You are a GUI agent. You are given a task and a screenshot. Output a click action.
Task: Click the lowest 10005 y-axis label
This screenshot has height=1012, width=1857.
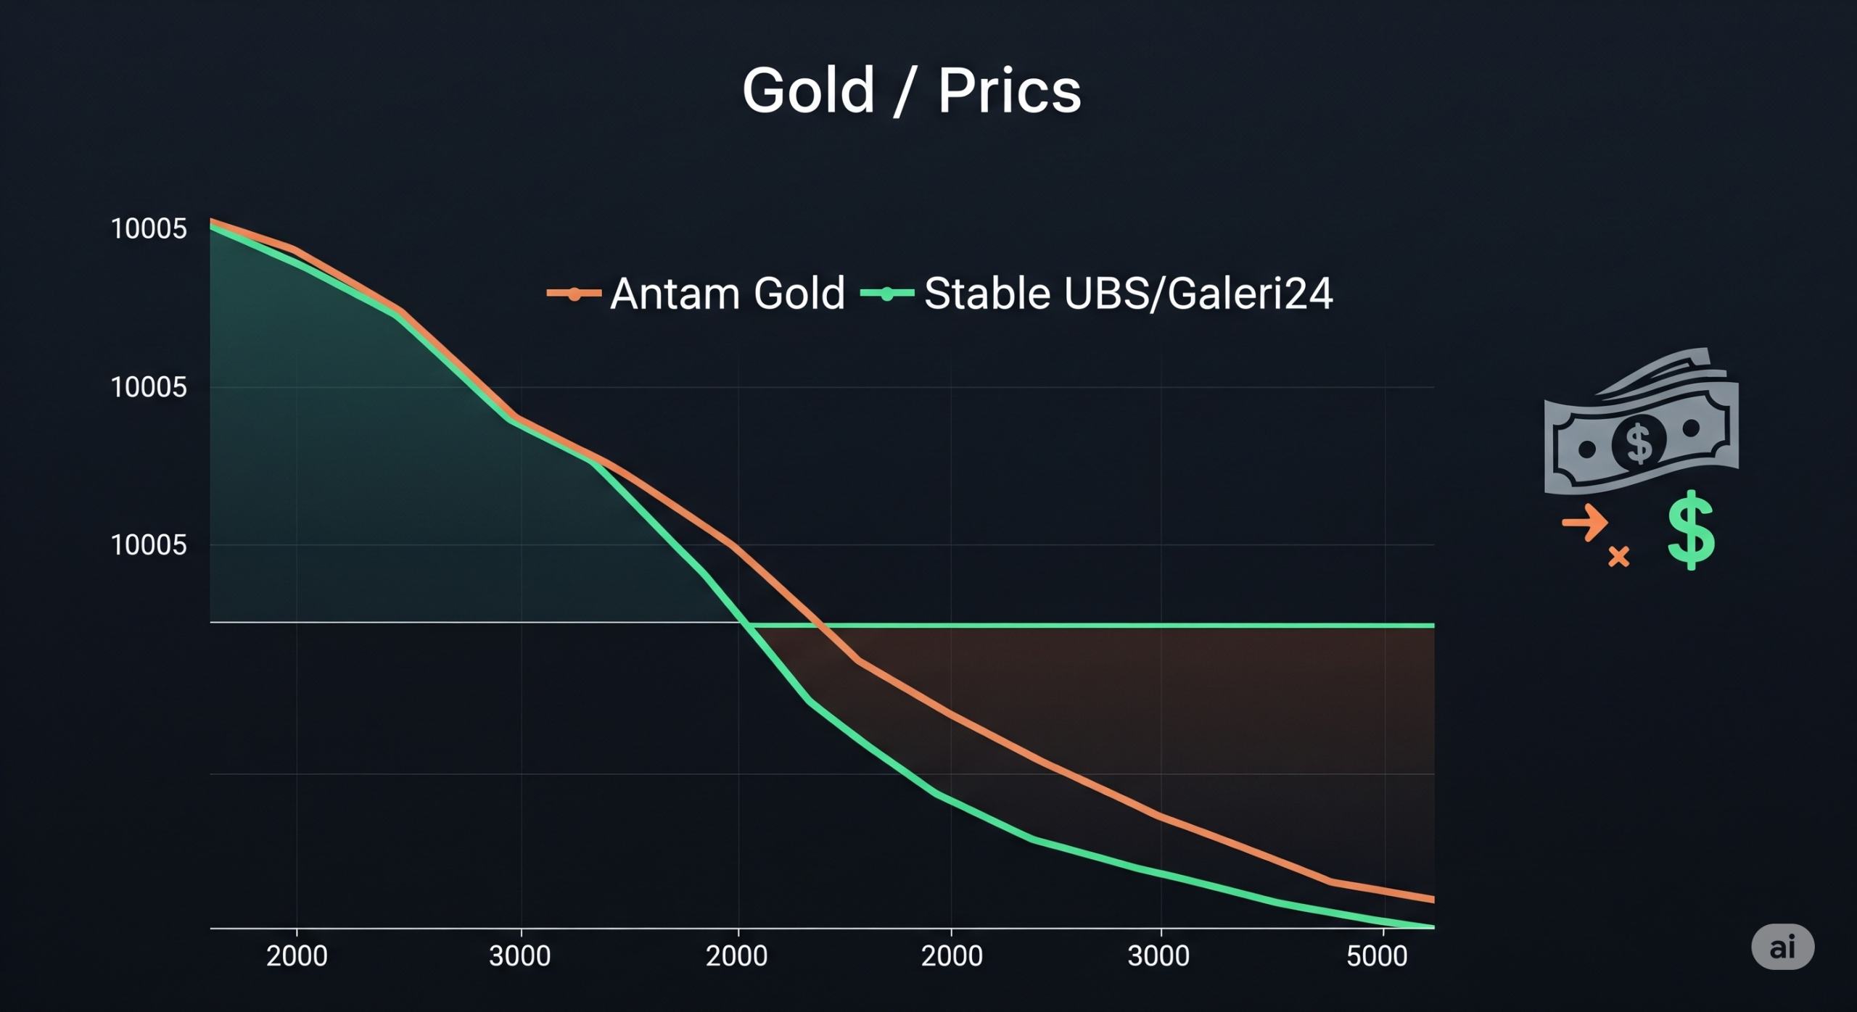149,545
